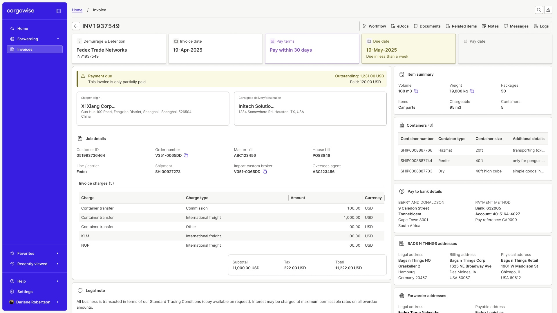Open Settings in sidebar

[35, 292]
